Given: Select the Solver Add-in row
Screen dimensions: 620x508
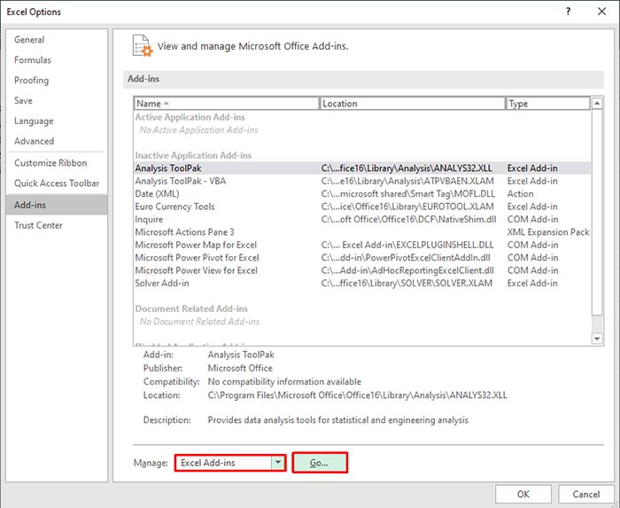Looking at the screenshot, I should tap(361, 284).
